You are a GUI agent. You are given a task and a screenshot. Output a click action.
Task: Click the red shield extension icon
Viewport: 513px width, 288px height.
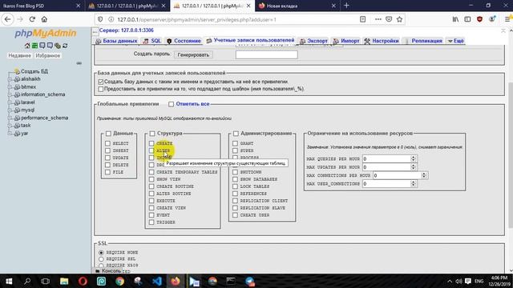pos(479,19)
